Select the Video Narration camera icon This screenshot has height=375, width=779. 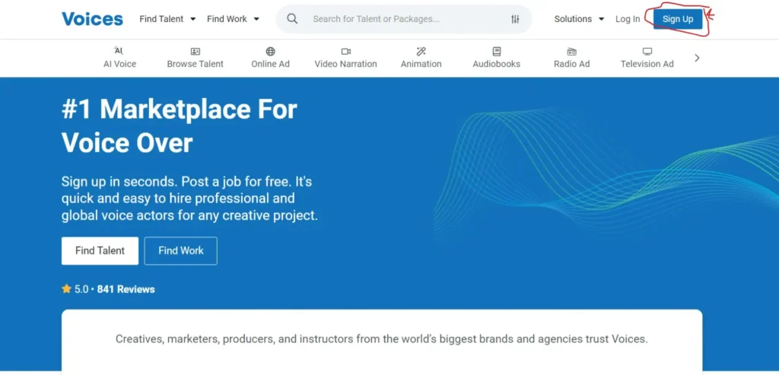346,51
